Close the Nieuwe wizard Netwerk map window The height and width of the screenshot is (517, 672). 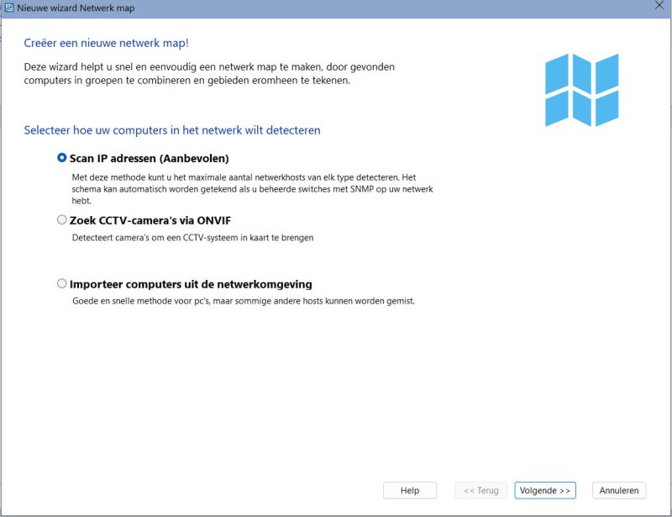point(659,7)
